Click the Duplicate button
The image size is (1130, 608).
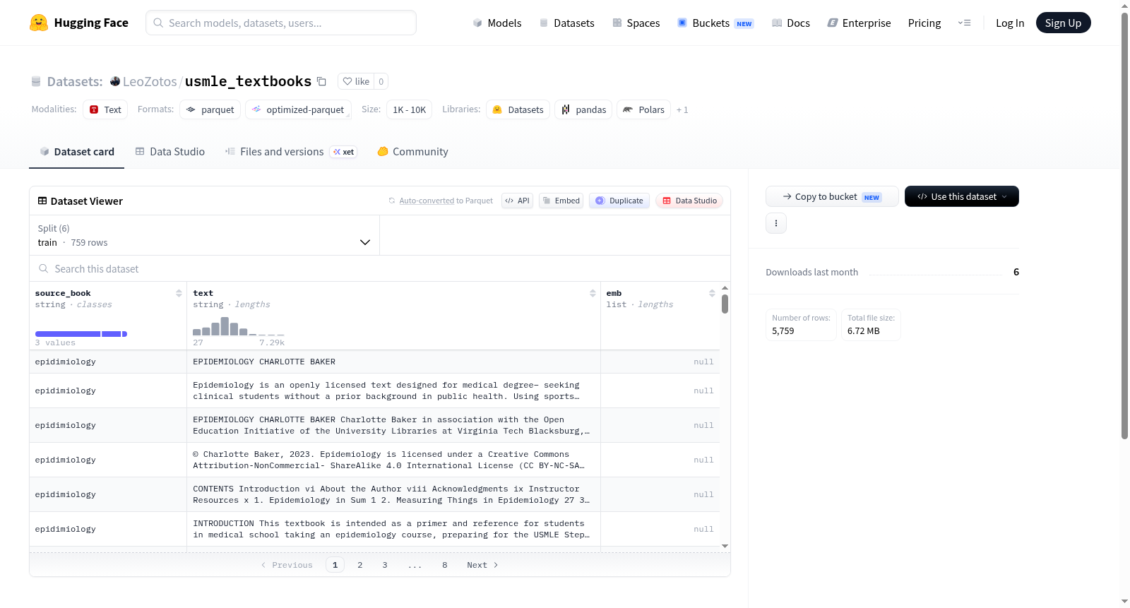(x=619, y=201)
